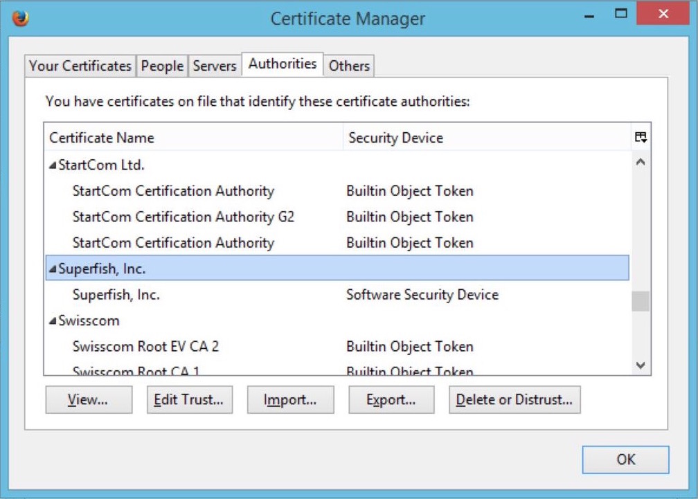
Task: Click the Import... button
Action: coord(290,399)
